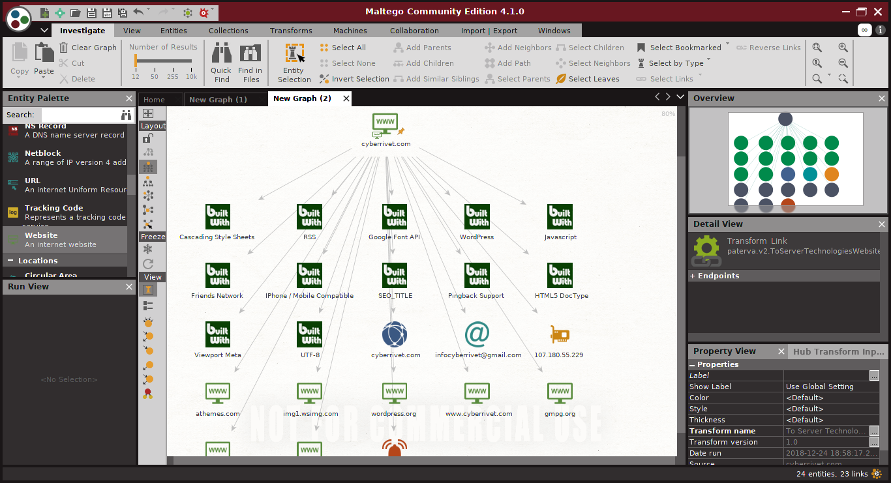Image resolution: width=891 pixels, height=483 pixels.
Task: Open the Hub Transform Inputs tab
Action: click(838, 351)
